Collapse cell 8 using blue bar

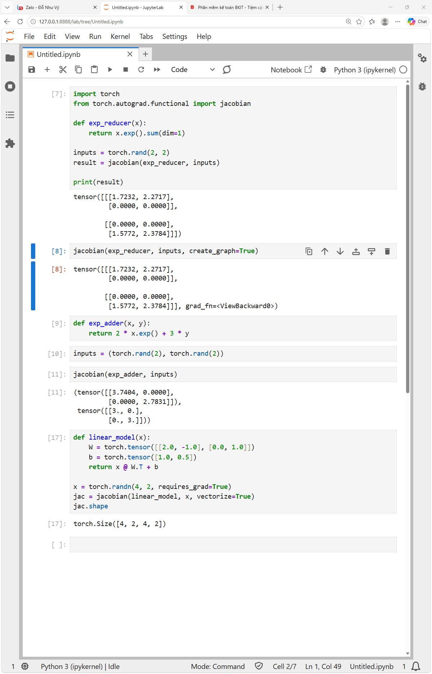click(x=33, y=251)
